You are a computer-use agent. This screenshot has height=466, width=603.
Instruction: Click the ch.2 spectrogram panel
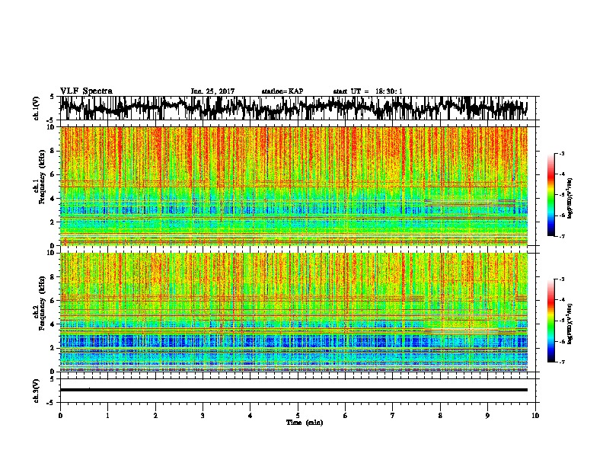click(294, 312)
